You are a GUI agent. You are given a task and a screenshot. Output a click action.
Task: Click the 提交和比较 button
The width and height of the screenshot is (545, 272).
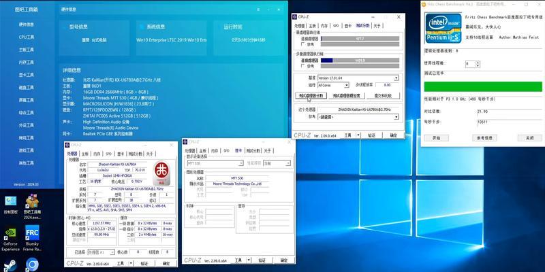click(x=383, y=95)
